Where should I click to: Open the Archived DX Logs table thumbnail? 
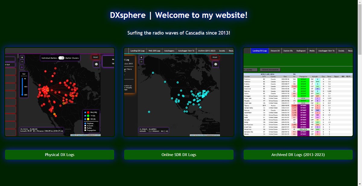pyautogui.click(x=298, y=92)
